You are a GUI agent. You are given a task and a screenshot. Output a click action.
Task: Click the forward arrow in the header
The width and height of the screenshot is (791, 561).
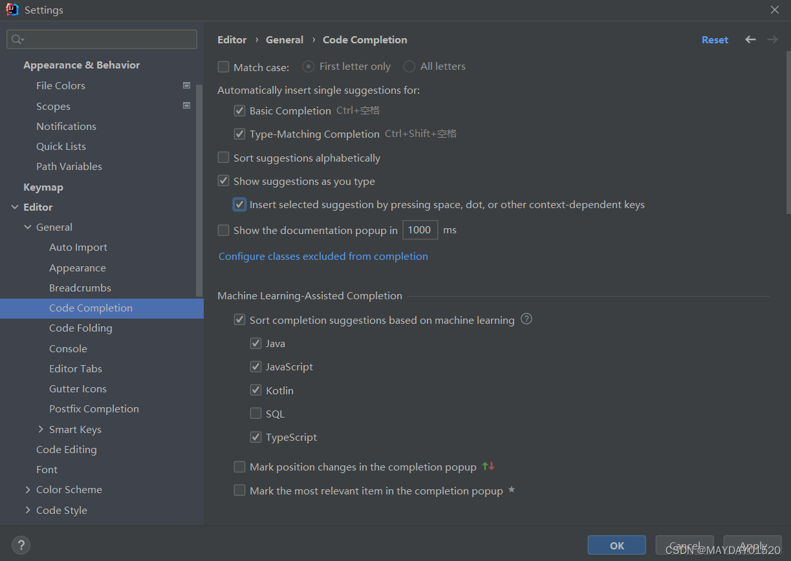[x=772, y=39]
